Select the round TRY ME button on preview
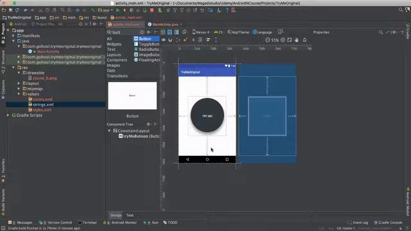This screenshot has width=411, height=231. [207, 116]
